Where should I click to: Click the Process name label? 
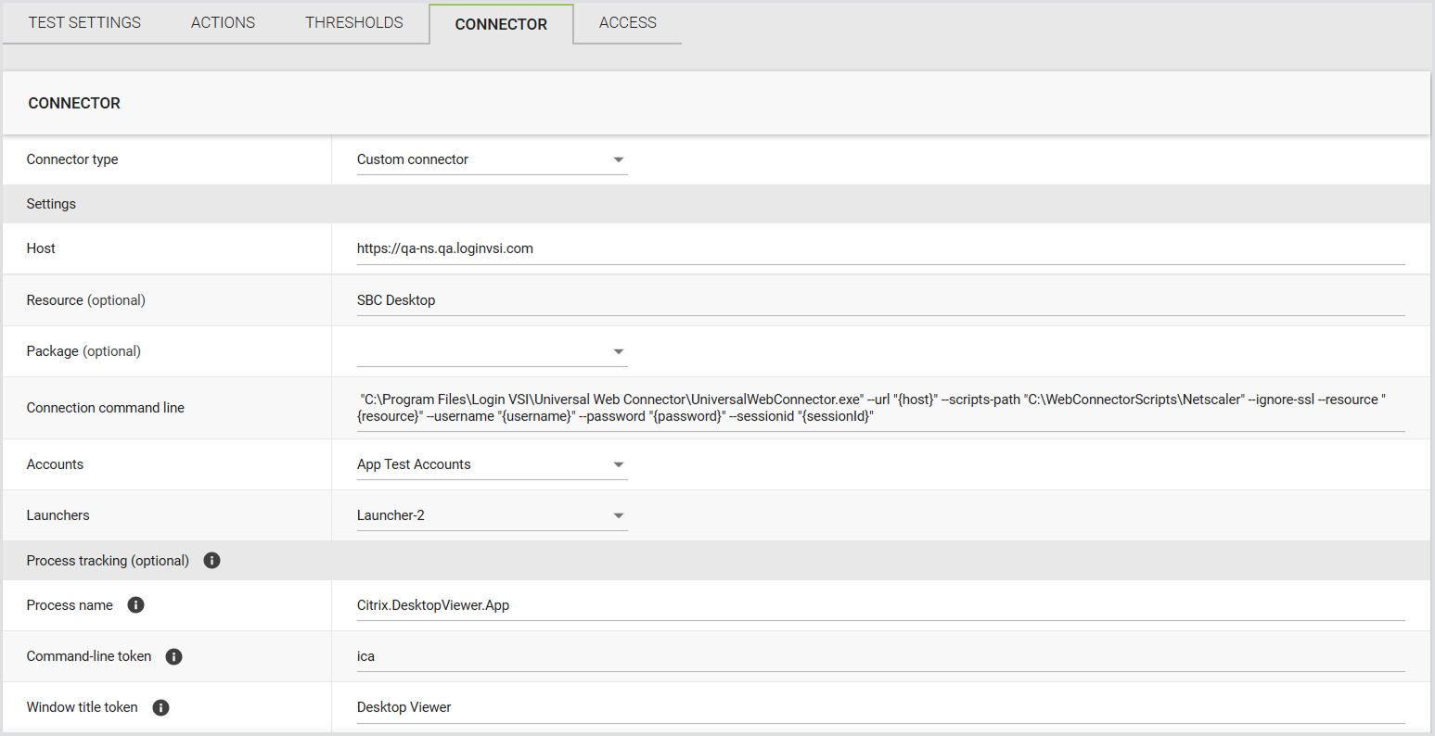[70, 605]
